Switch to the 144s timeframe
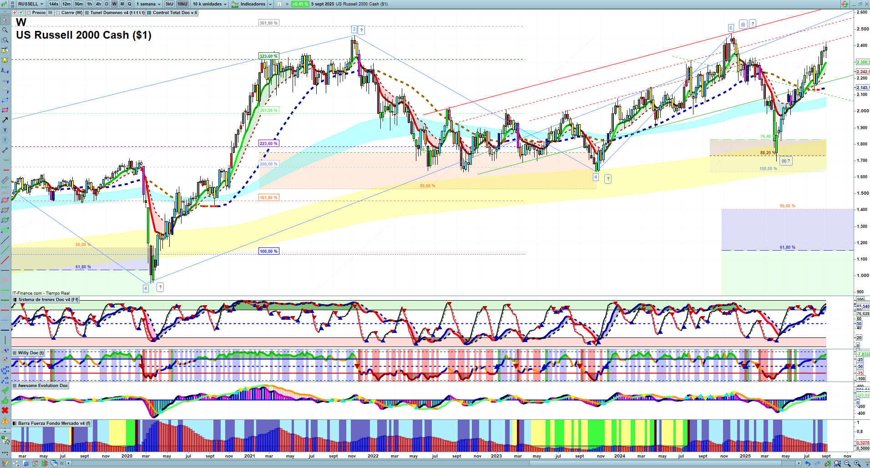The image size is (870, 468). [x=54, y=4]
